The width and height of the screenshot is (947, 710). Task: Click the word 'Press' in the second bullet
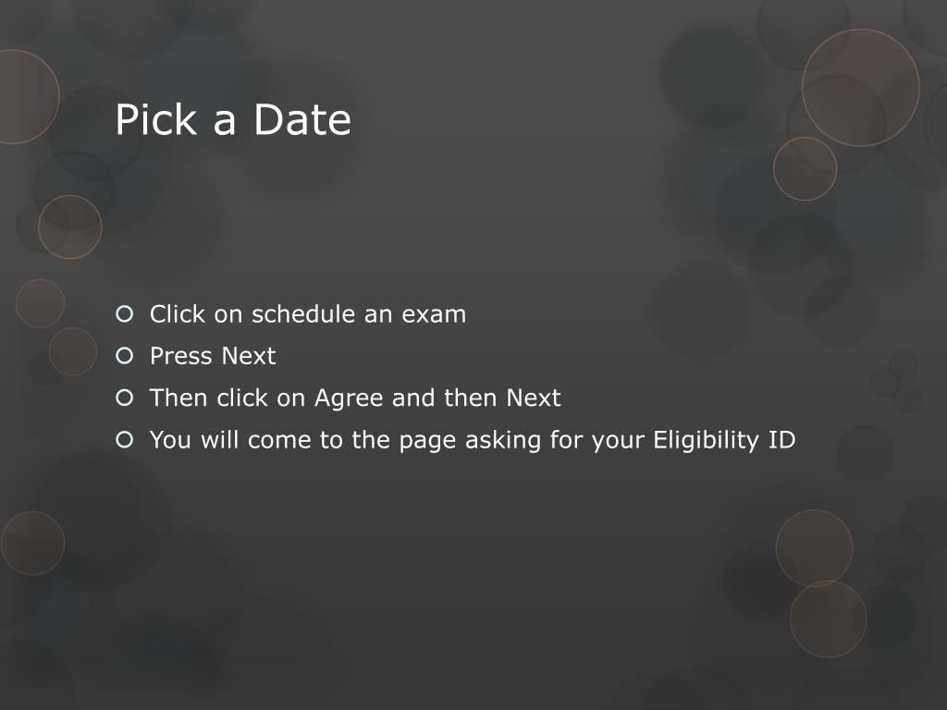(180, 356)
